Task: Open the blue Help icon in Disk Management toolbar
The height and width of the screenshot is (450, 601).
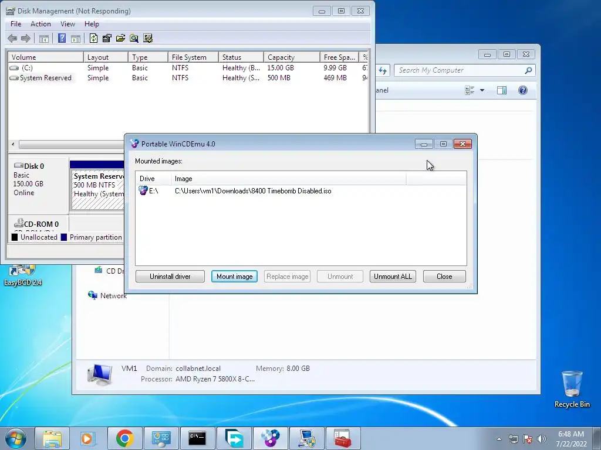Action: click(62, 38)
